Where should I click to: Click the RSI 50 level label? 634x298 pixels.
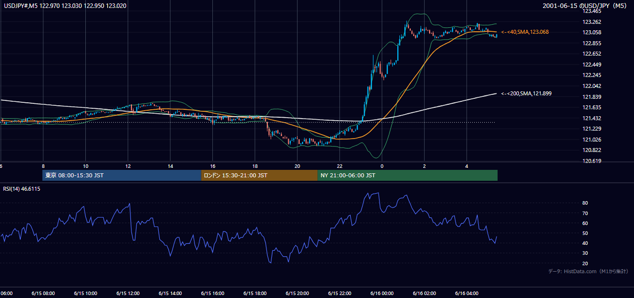(585, 233)
